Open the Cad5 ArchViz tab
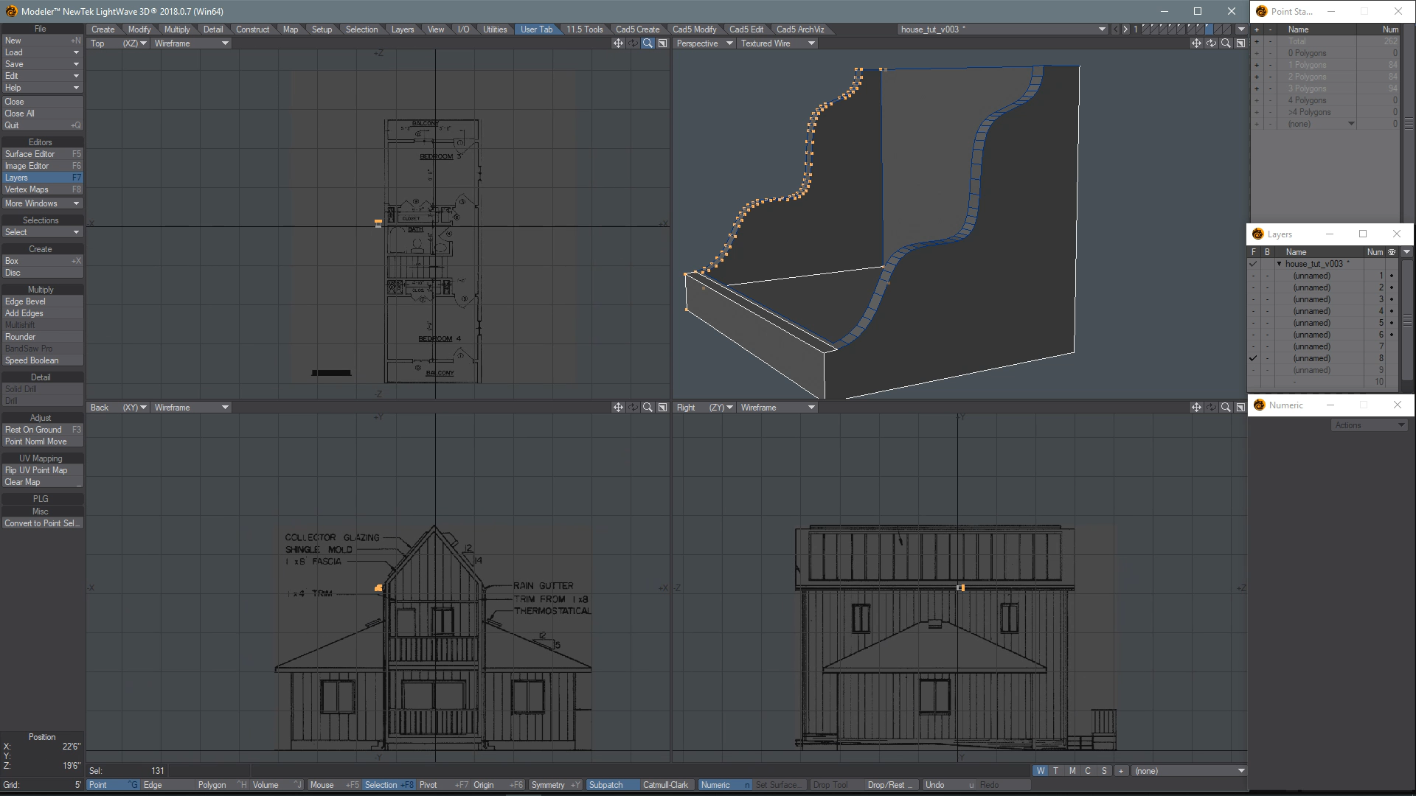Screen dimensions: 1416x796 tap(799, 29)
